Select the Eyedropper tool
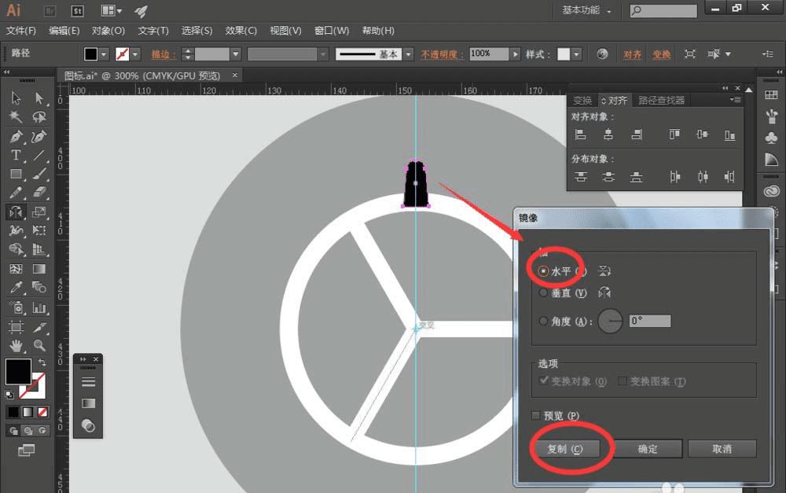This screenshot has height=493, width=786. (16, 287)
